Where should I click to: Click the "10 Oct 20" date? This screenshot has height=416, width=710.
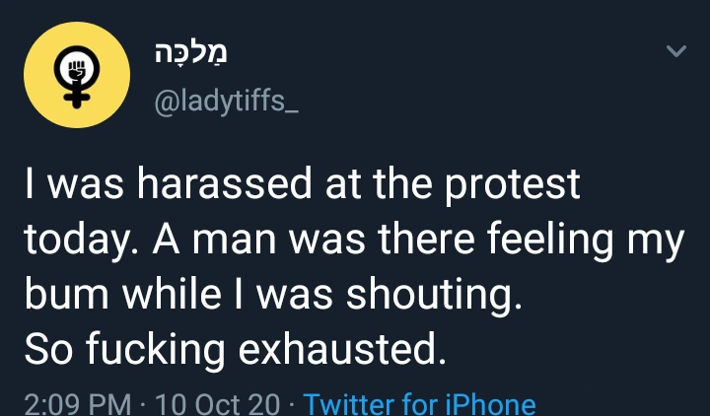point(220,403)
